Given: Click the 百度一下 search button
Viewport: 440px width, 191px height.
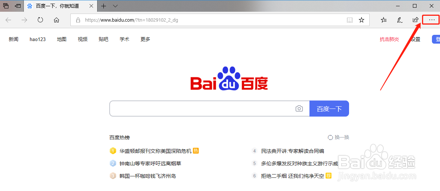Looking at the screenshot, I should (x=329, y=109).
